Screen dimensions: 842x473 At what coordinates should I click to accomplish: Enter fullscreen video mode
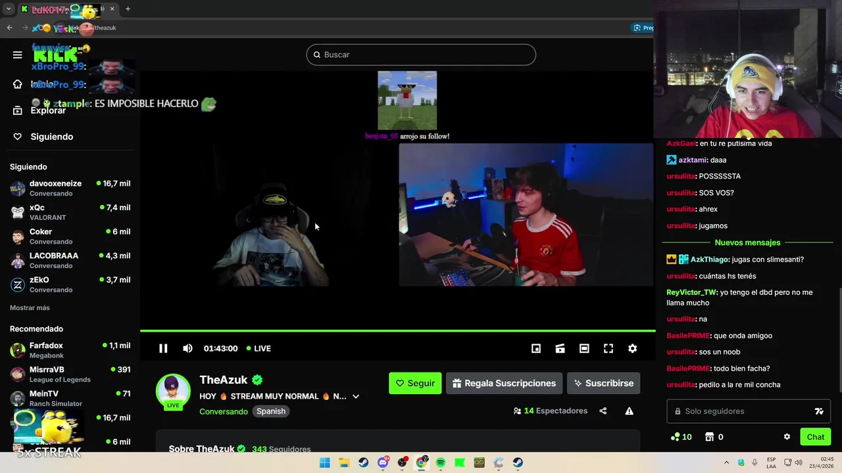608,348
